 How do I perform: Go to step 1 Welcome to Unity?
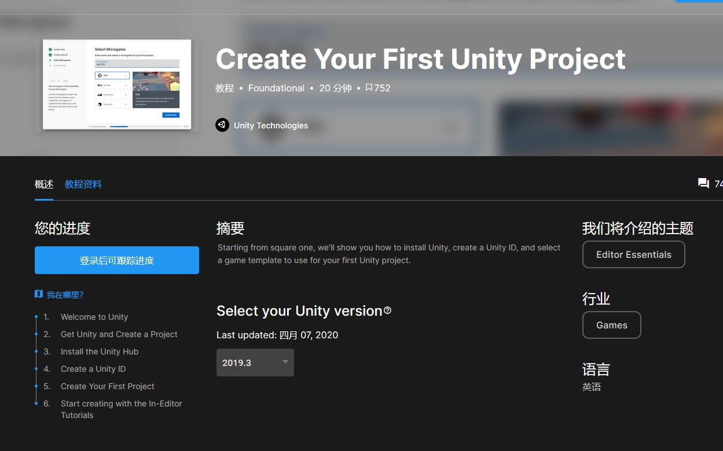coord(94,317)
